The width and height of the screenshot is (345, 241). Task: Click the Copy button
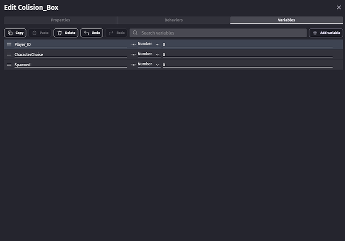tap(15, 33)
